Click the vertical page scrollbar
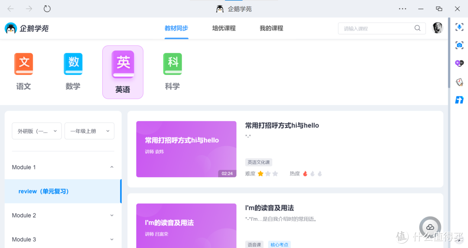The width and height of the screenshot is (468, 248). tap(449, 54)
